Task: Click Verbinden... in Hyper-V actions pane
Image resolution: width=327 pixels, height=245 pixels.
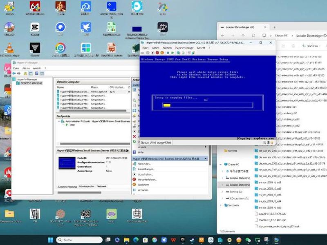Action: click(x=144, y=164)
